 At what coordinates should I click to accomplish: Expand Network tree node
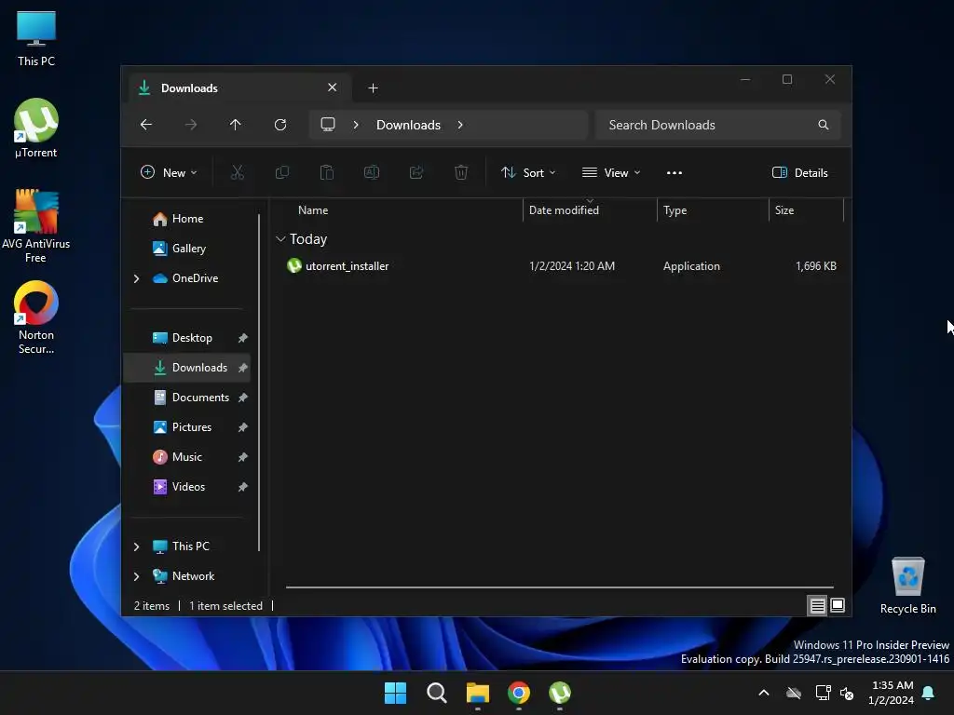click(x=136, y=576)
